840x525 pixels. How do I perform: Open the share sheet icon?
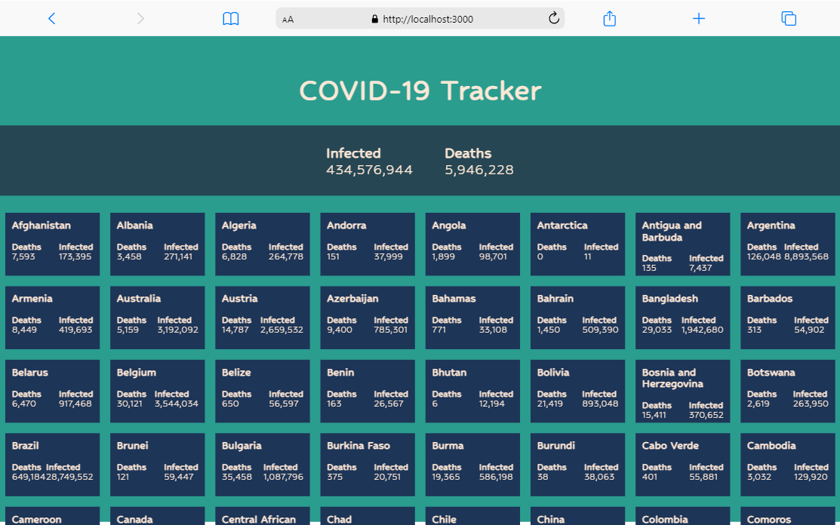[609, 19]
